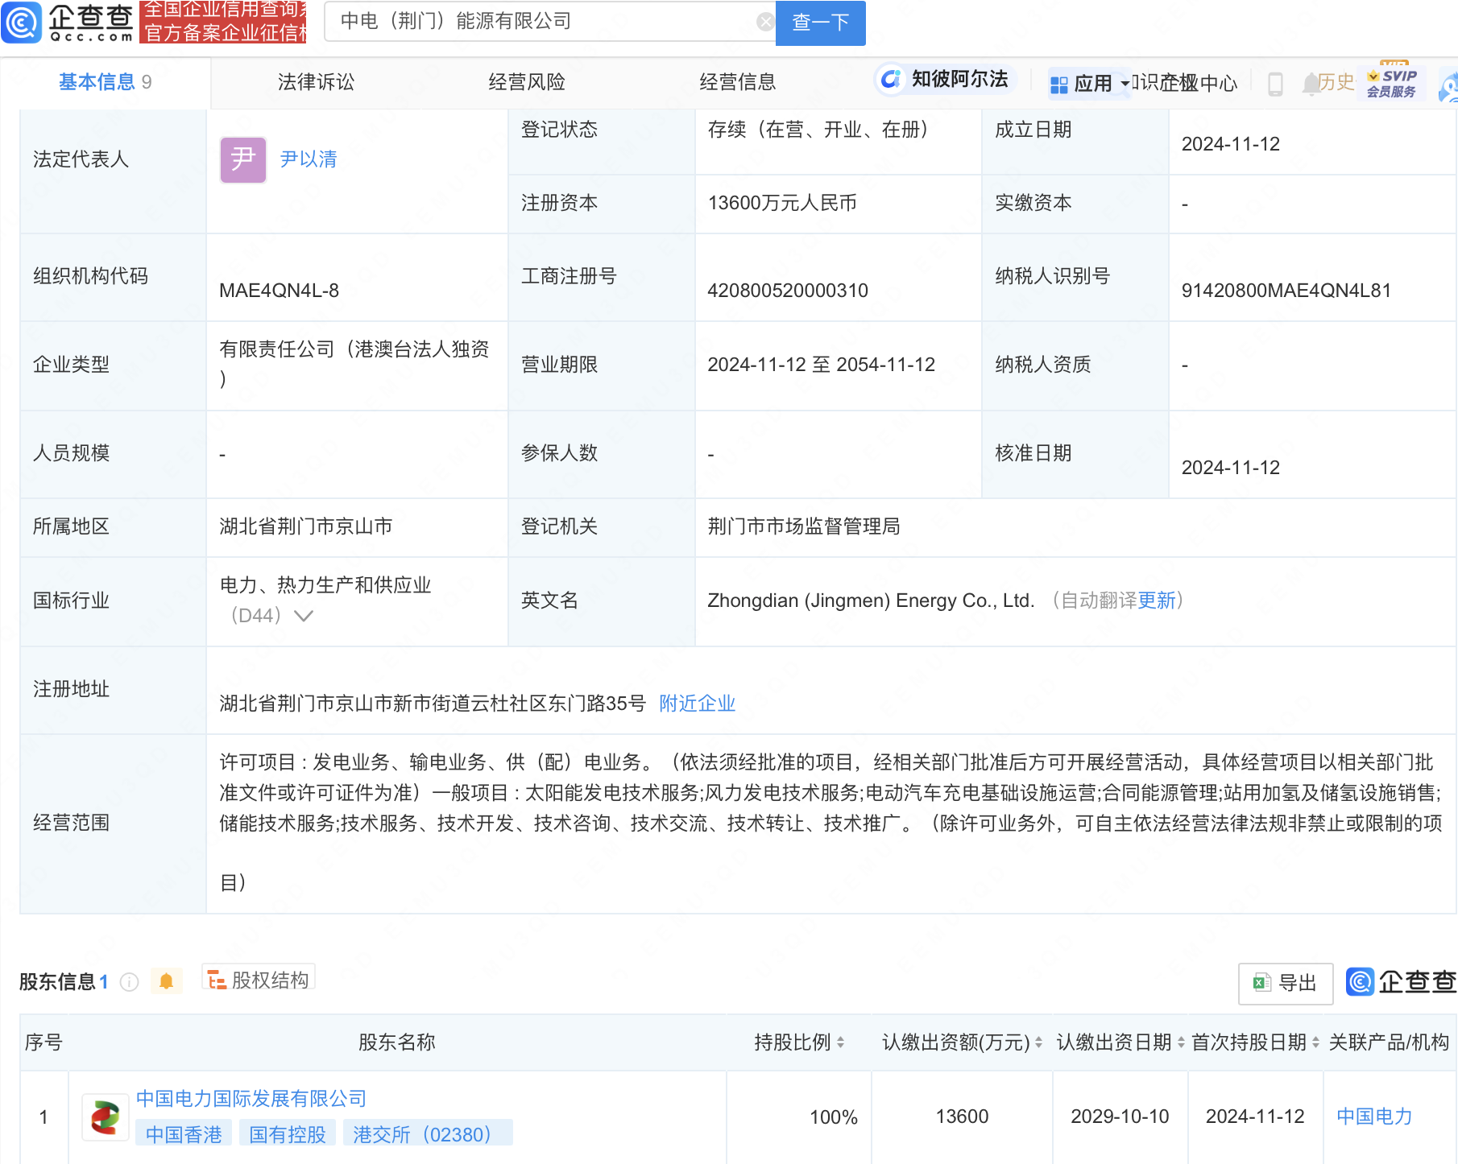The width and height of the screenshot is (1458, 1164).
Task: Click the orange bell monitor icon
Action: point(166,981)
